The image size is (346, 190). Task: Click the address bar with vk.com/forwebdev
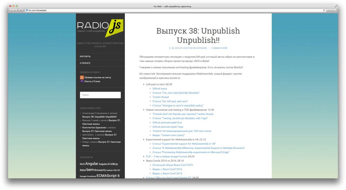click(175, 10)
